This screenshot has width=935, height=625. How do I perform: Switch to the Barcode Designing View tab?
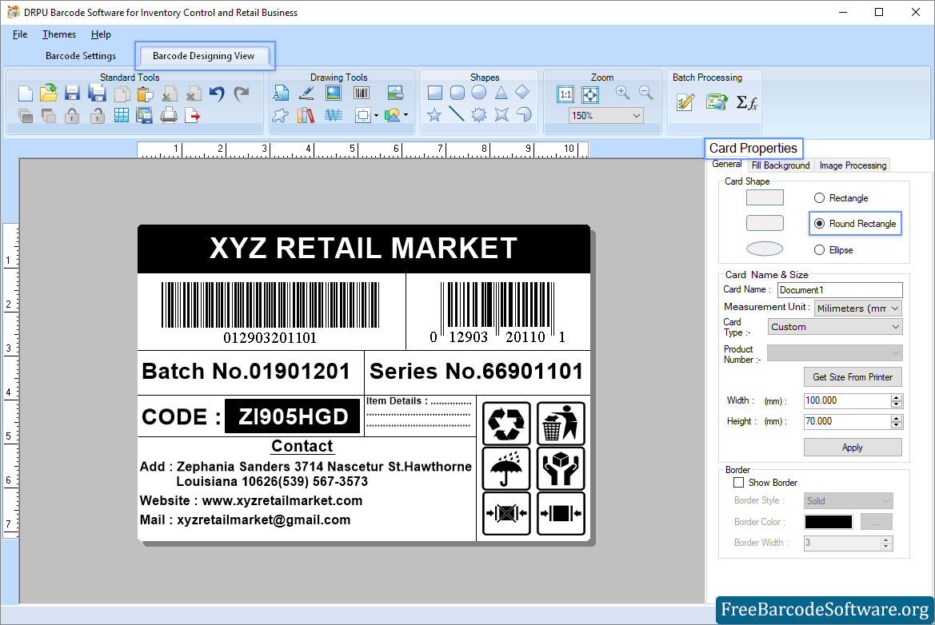203,56
